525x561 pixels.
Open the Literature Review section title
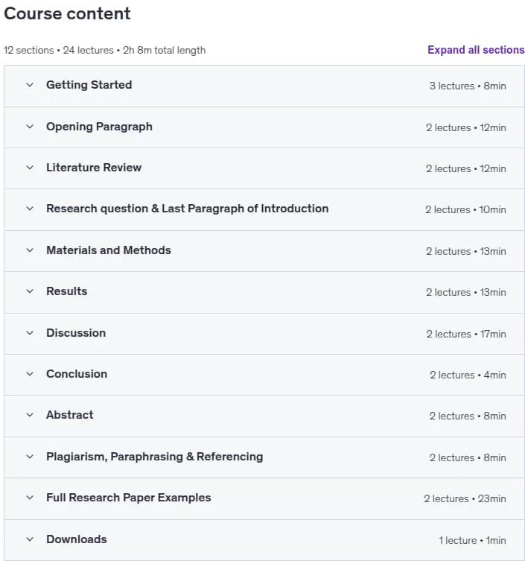point(94,168)
